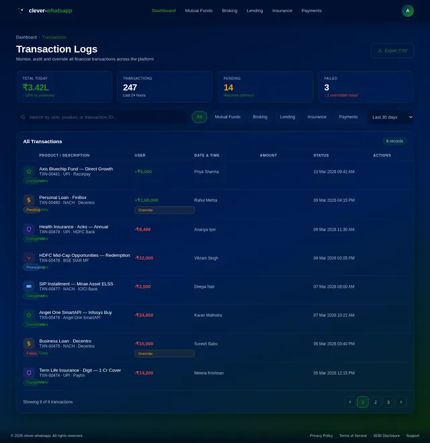Viewport: 430px width, 443px height.
Task: Click the card icon for SIP Installment row
Action: point(29,286)
